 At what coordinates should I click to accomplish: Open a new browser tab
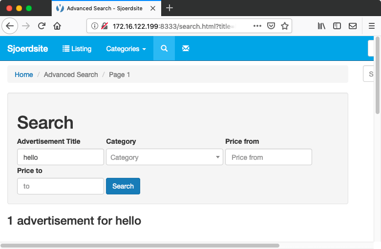169,8
